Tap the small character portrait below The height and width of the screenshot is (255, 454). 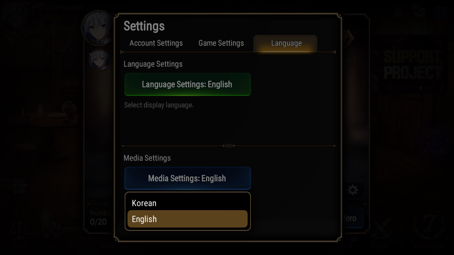[99, 60]
